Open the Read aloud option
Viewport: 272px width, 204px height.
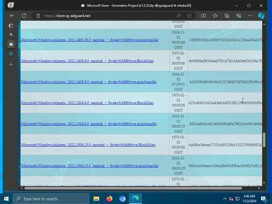click(x=179, y=16)
